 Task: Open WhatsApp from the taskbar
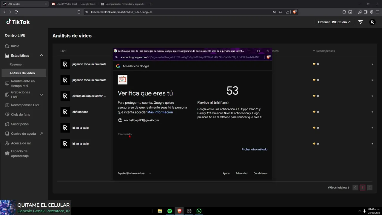tap(199, 211)
